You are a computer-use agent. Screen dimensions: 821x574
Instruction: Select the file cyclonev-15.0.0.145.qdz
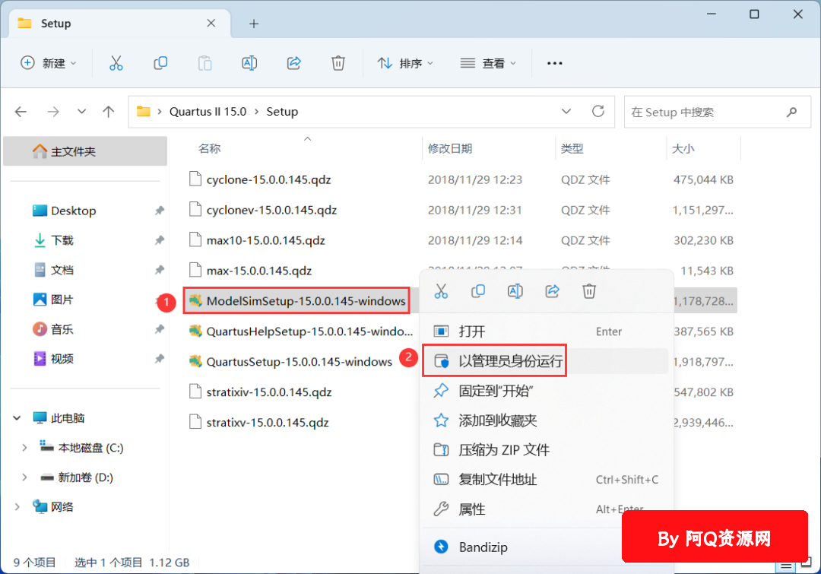(271, 210)
